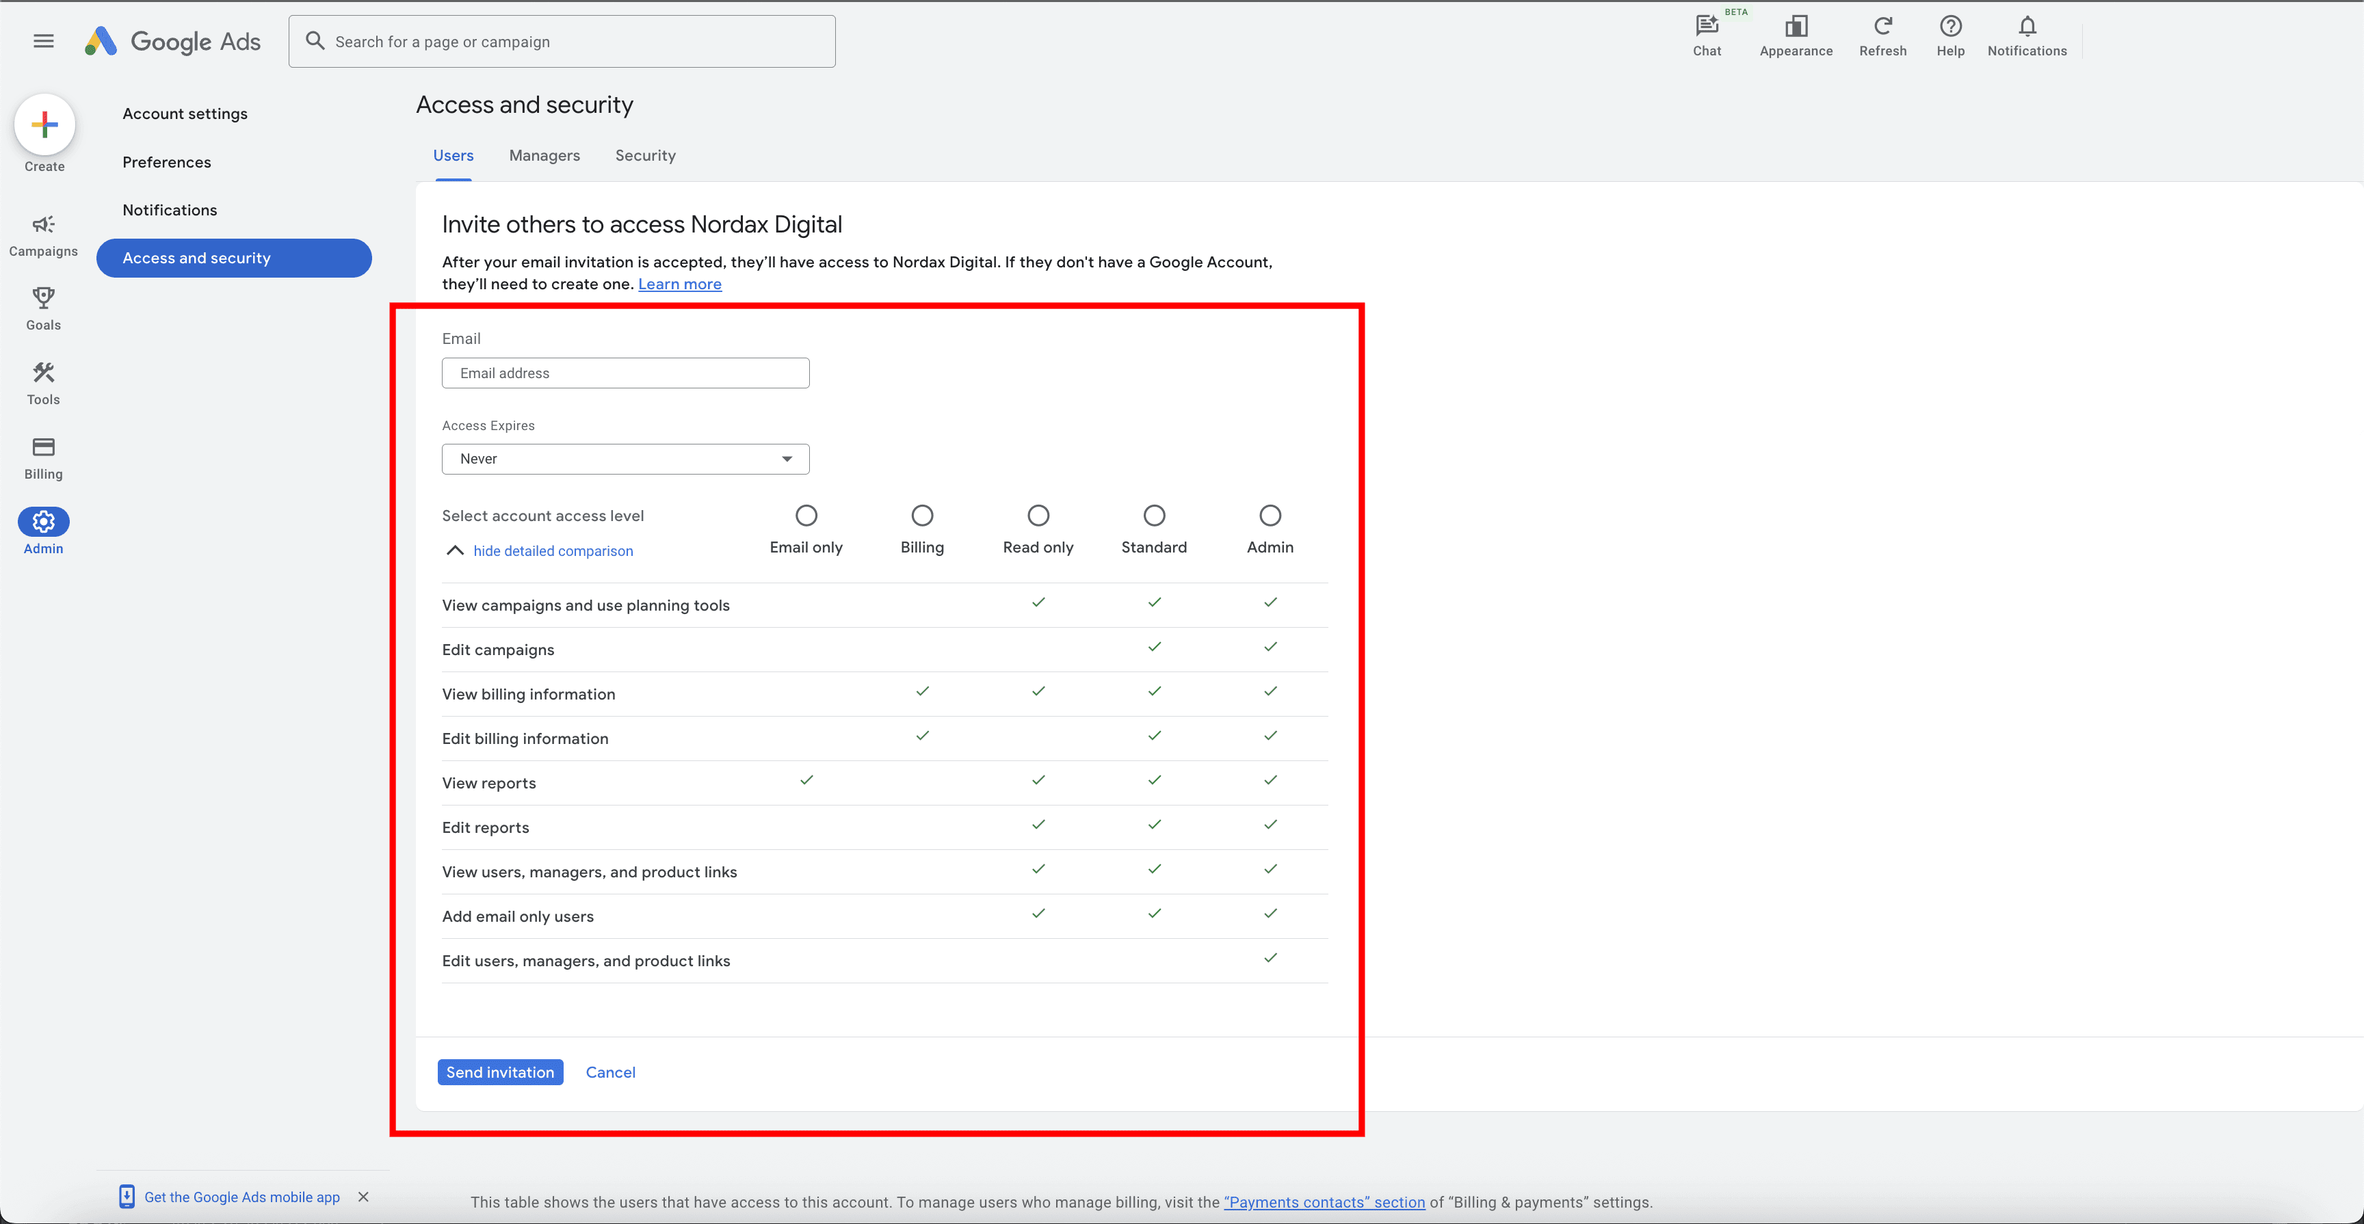Open the hamburger main menu
The image size is (2364, 1224).
43,41
